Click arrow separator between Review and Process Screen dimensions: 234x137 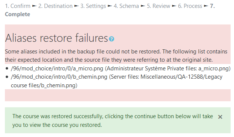tap(174, 6)
